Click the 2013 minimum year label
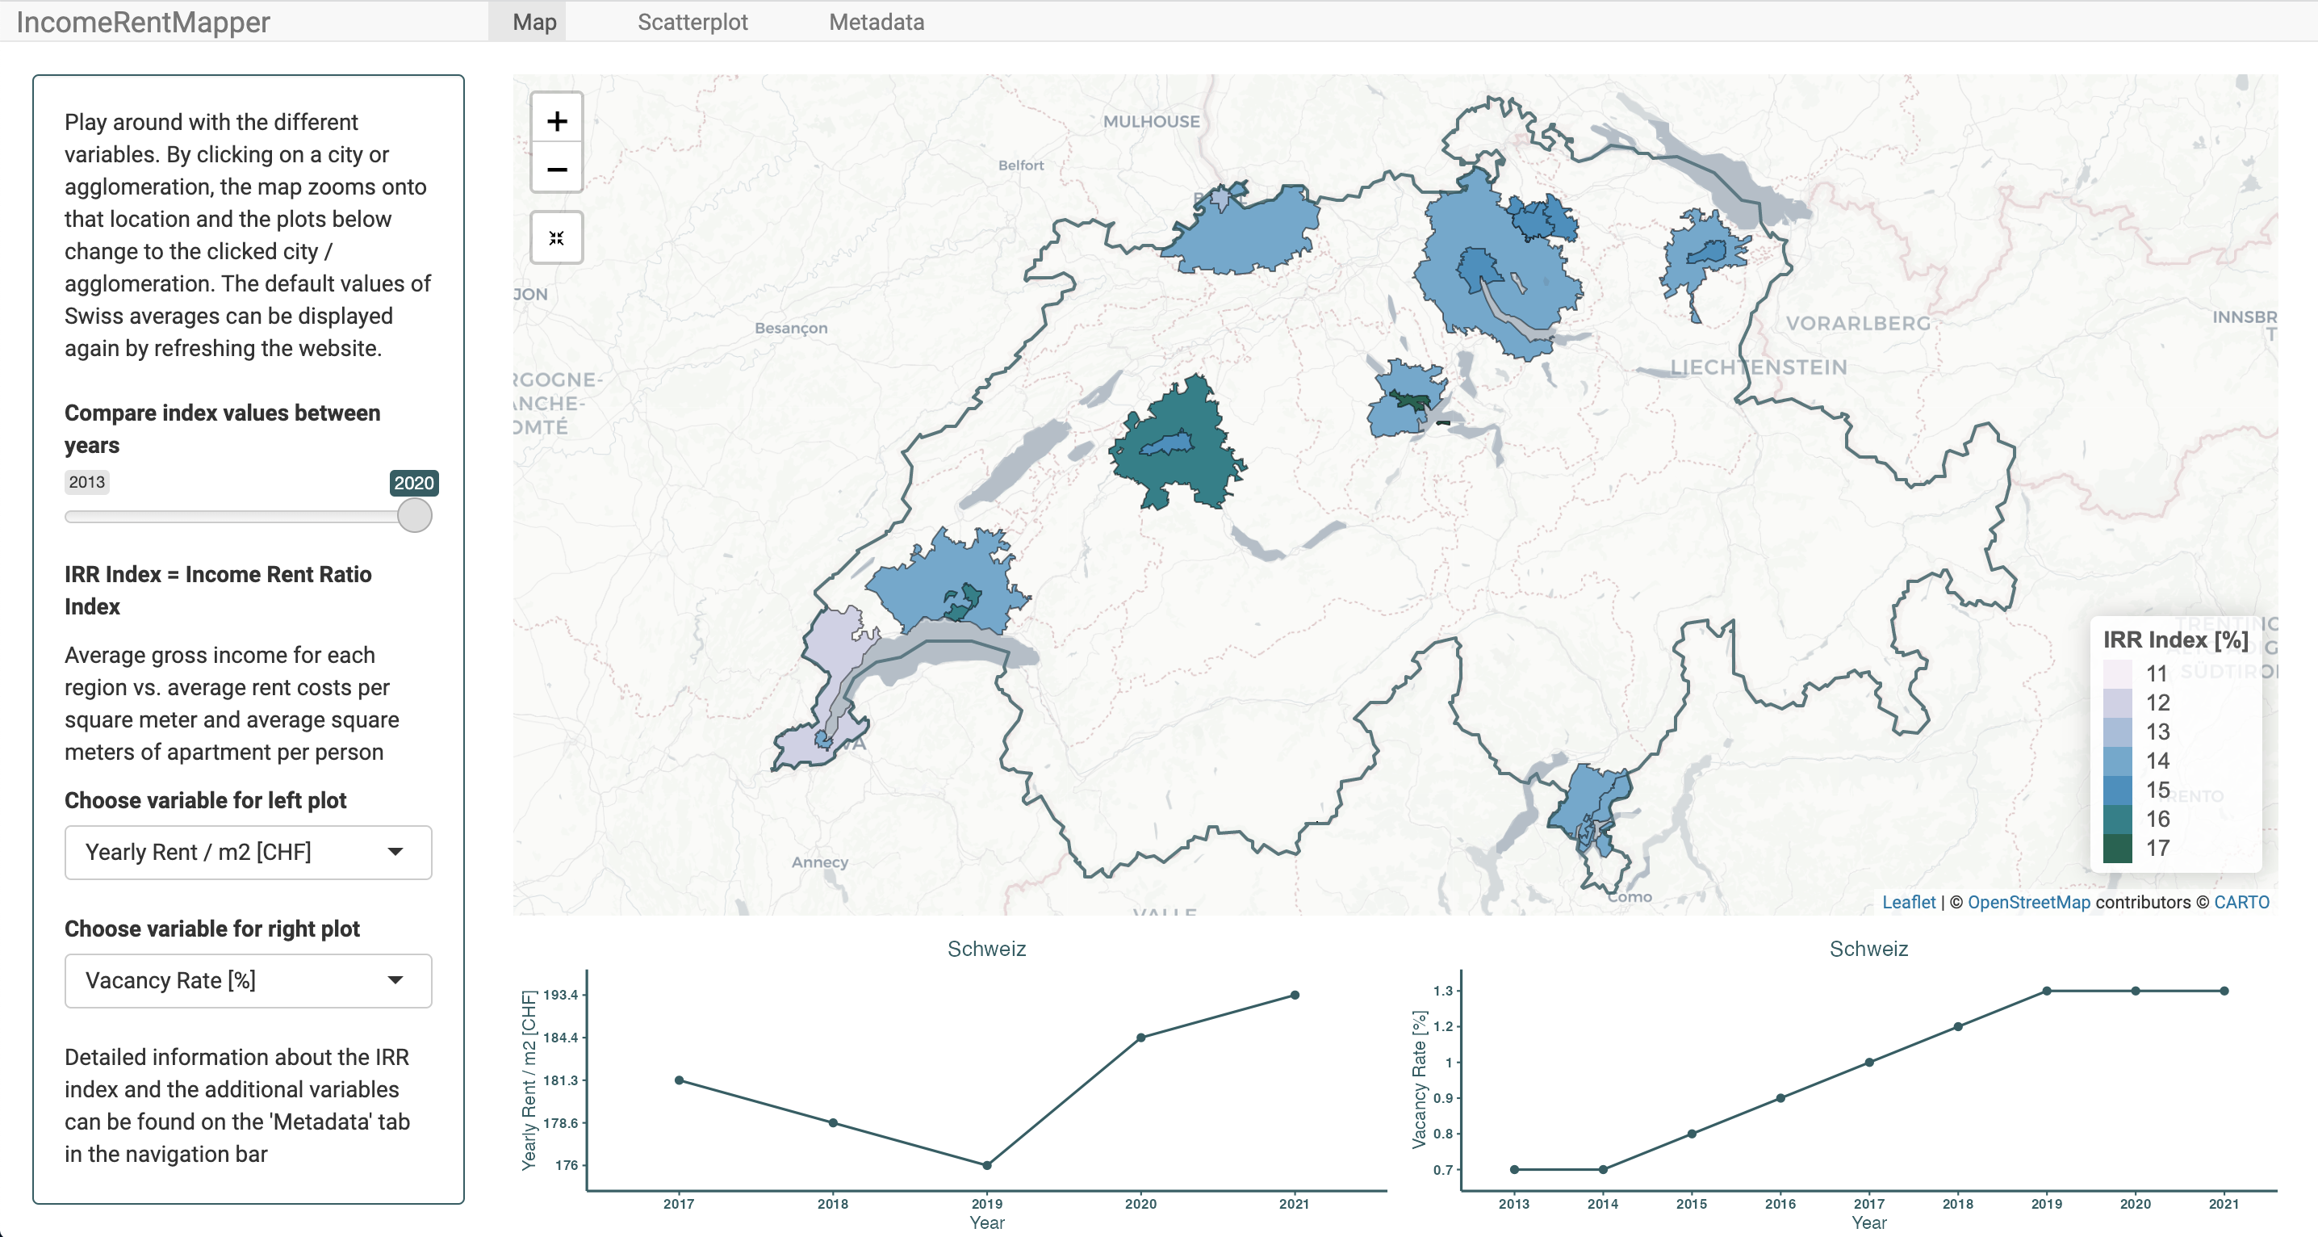The width and height of the screenshot is (2318, 1237). [x=87, y=482]
